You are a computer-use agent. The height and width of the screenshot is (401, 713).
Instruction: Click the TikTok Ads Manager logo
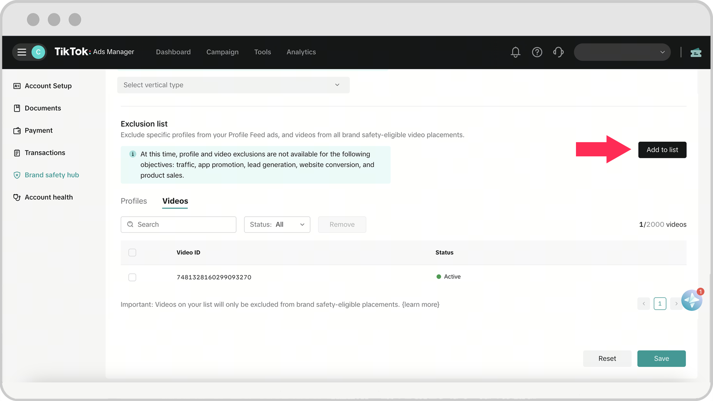pos(94,52)
